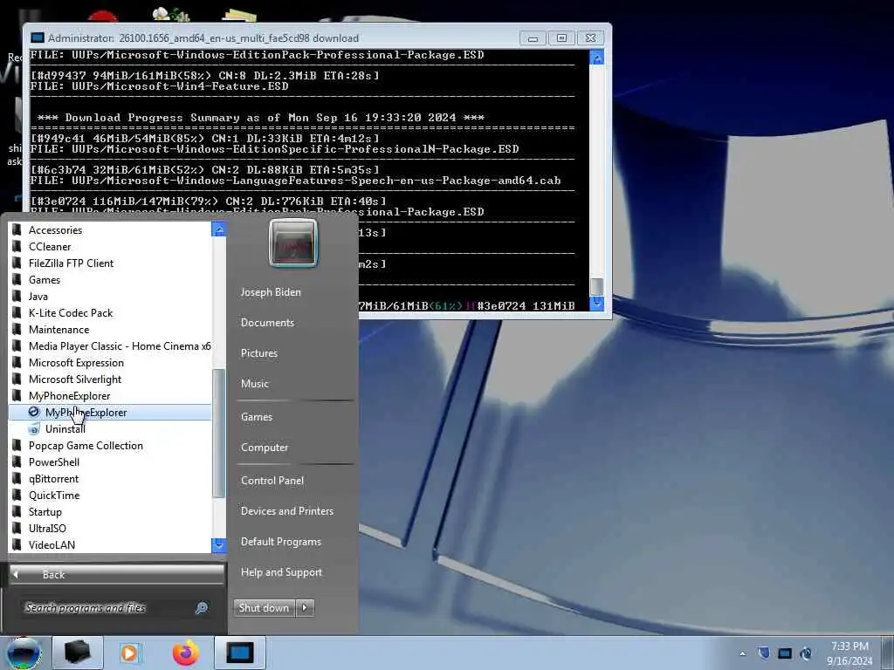Image resolution: width=894 pixels, height=670 pixels.
Task: Open the clock showing 7:33 PM
Action: pyautogui.click(x=849, y=653)
